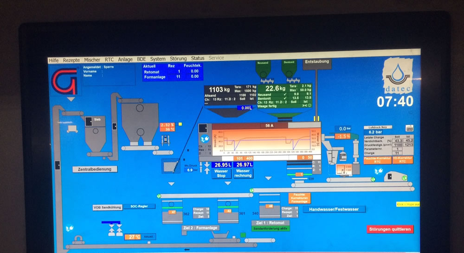The image size is (464, 253).
Task: Click the yellow square indicator beside the 2.32 % reading
Action: tap(180, 125)
